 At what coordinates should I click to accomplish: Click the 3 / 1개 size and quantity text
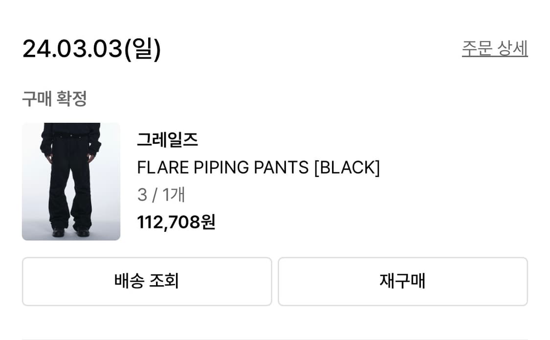(161, 195)
